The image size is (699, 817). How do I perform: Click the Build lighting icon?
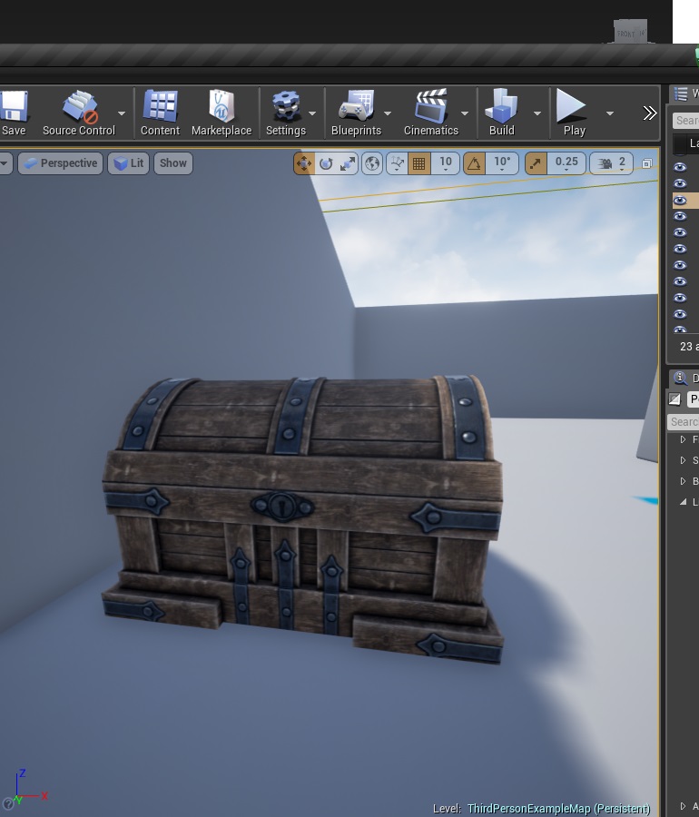pyautogui.click(x=501, y=112)
